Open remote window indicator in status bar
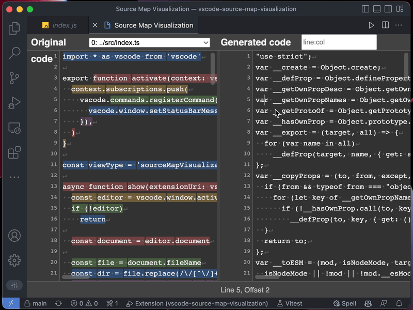The width and height of the screenshot is (413, 310). pos(11,303)
